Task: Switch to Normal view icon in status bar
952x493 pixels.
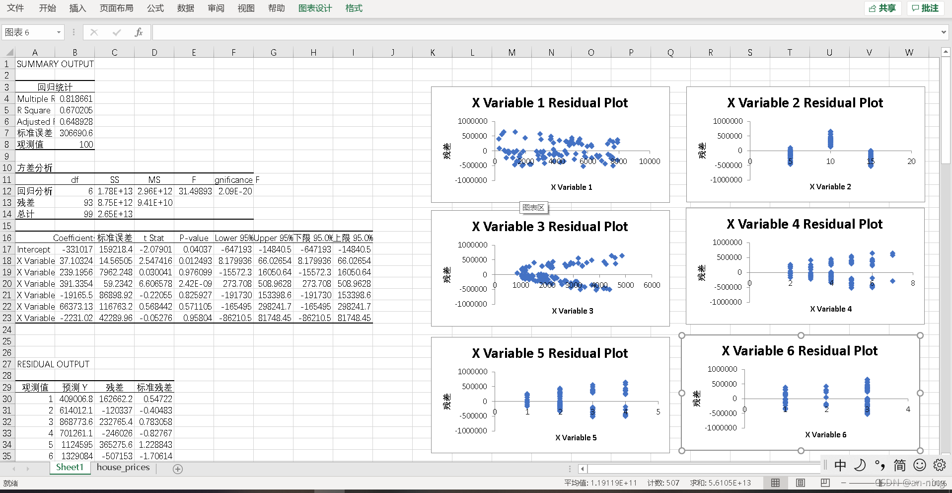Action: 775,483
